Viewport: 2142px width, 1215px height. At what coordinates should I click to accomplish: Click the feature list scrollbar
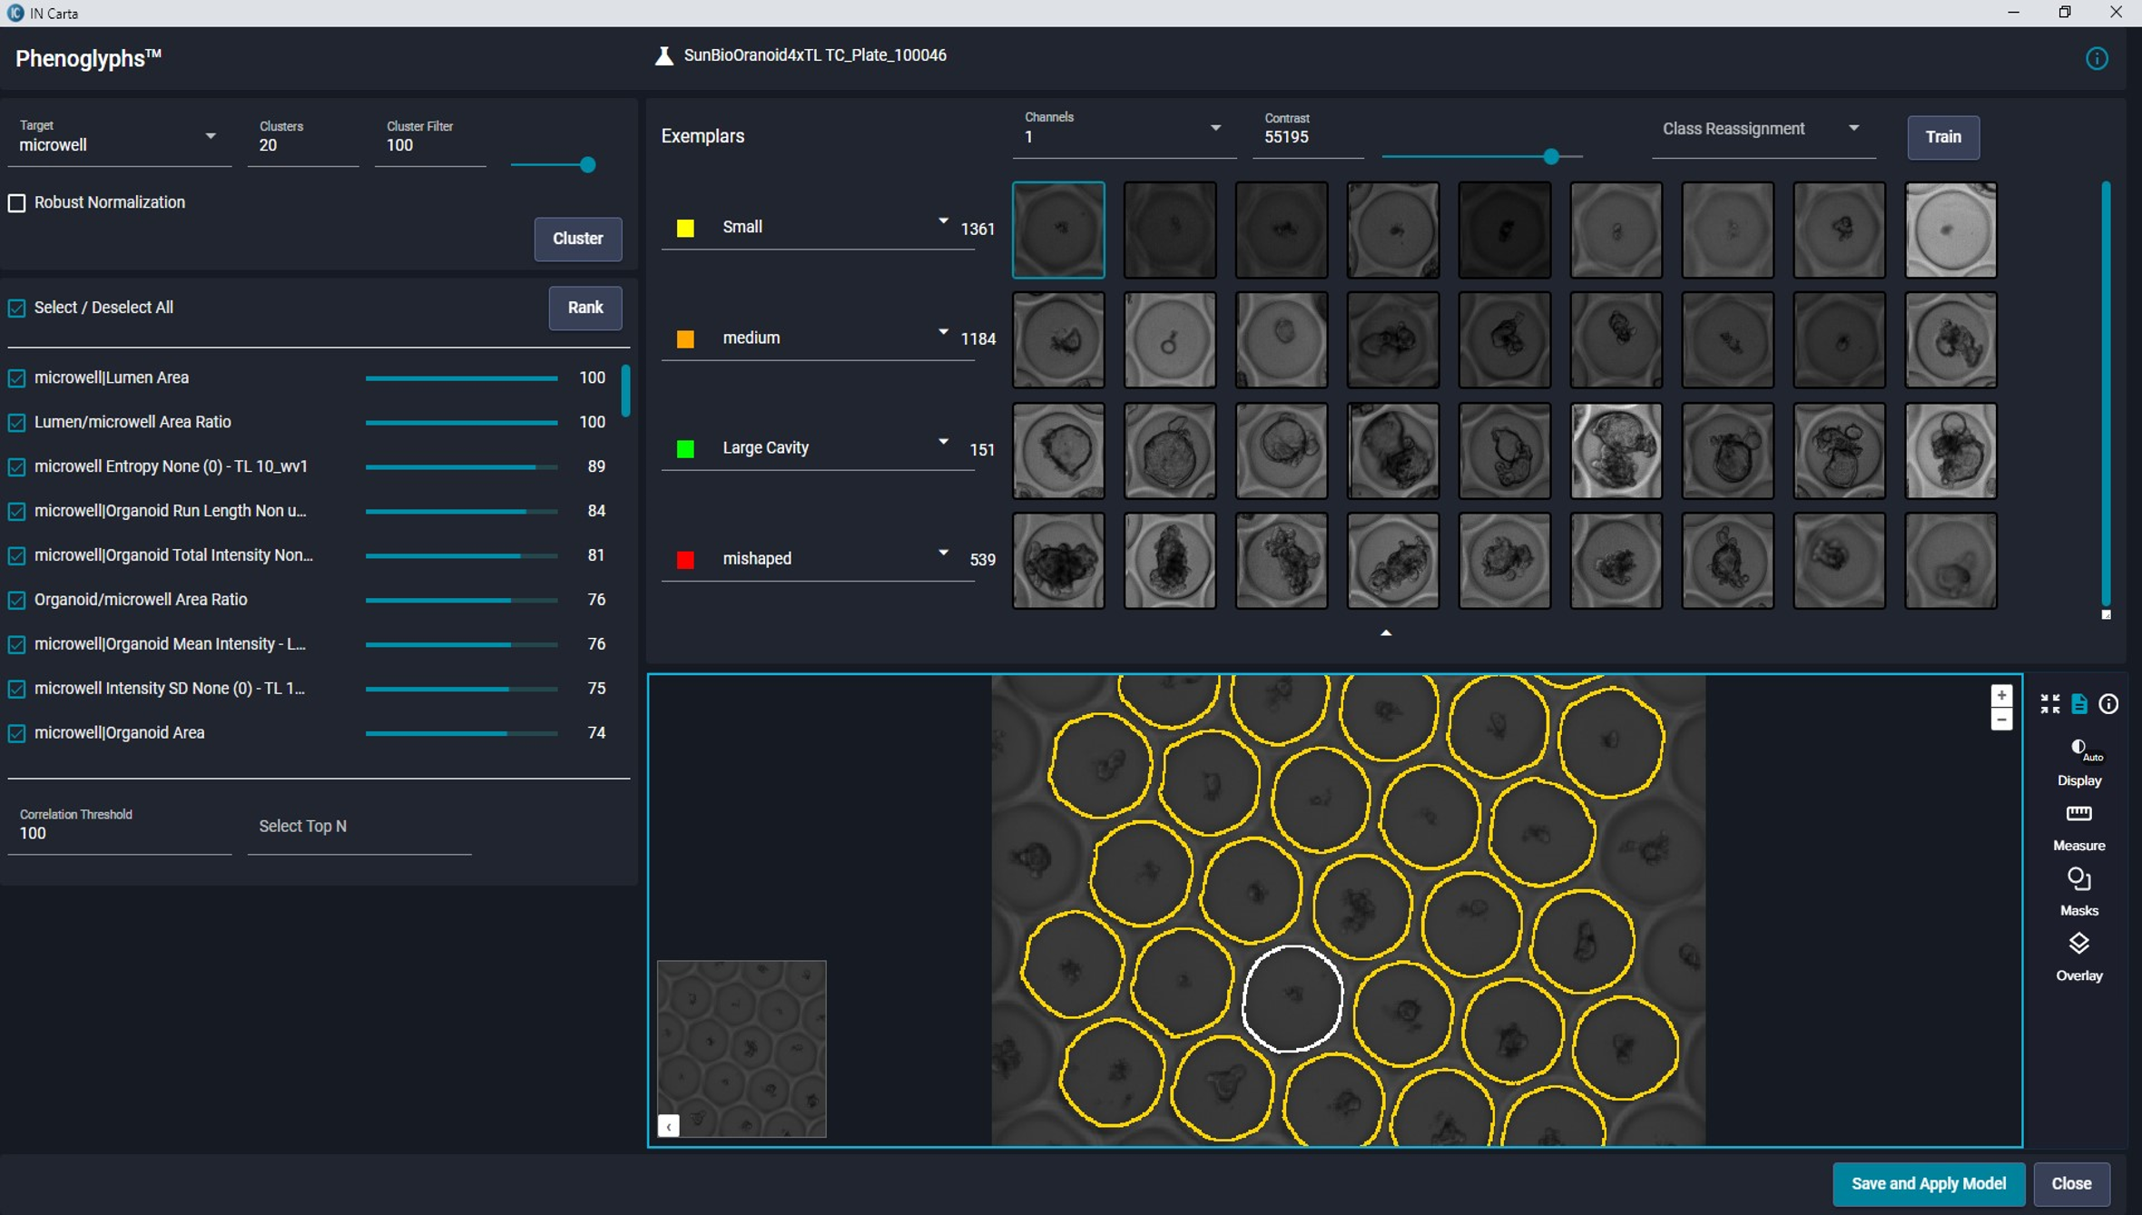pos(625,391)
